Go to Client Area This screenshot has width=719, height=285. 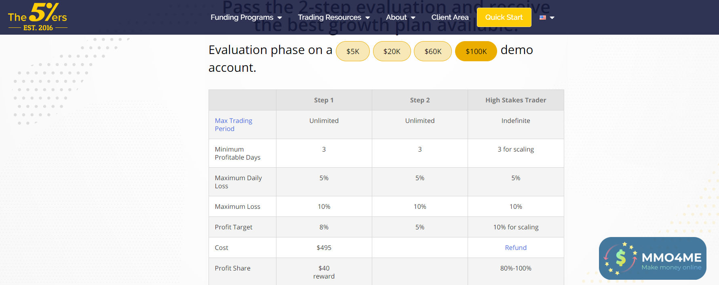[x=450, y=17]
